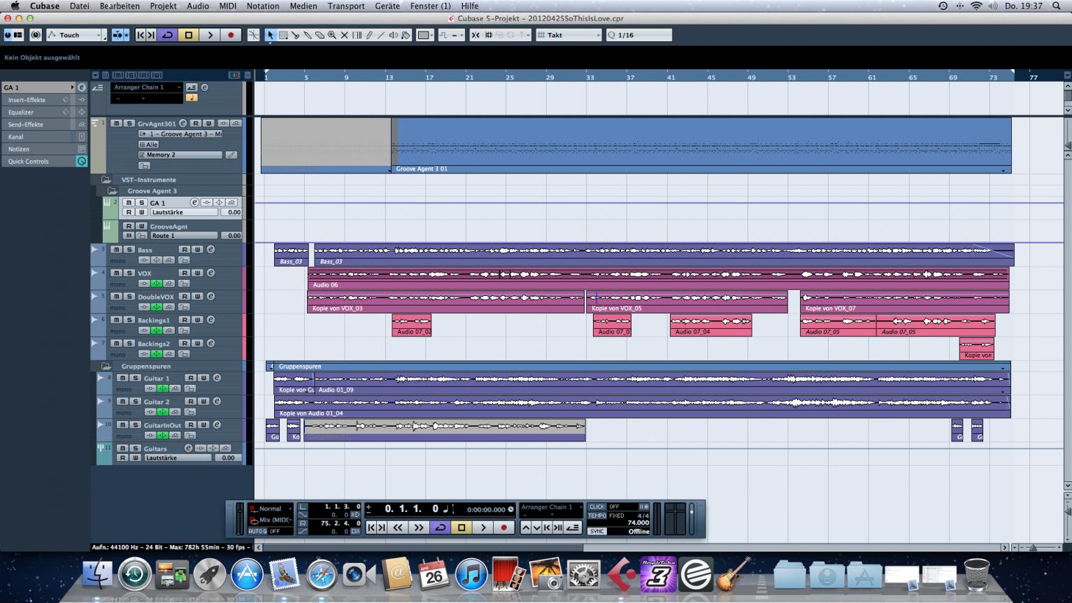Open the Takt grid type dropdown
The width and height of the screenshot is (1072, 603).
pyautogui.click(x=569, y=35)
